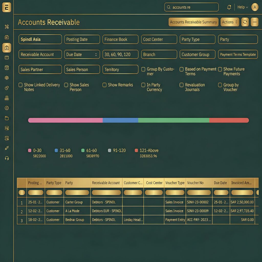Toggle the Show Future Payments checkbox
This screenshot has width=262, height=262.
220,69
